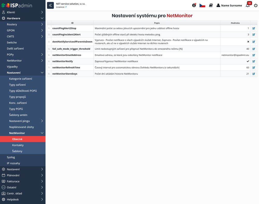Open the notifications bell

(248, 5)
